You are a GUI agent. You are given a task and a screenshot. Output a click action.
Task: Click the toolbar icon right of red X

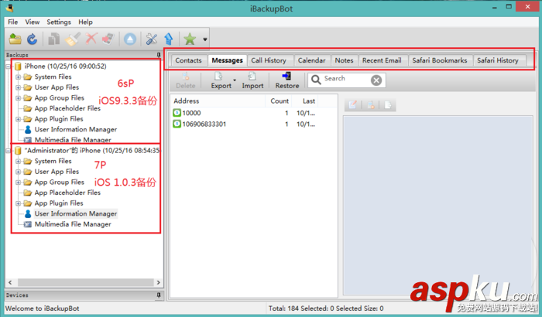[108, 39]
